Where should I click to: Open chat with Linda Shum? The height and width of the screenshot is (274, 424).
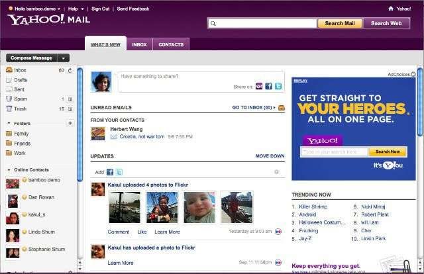click(41, 232)
